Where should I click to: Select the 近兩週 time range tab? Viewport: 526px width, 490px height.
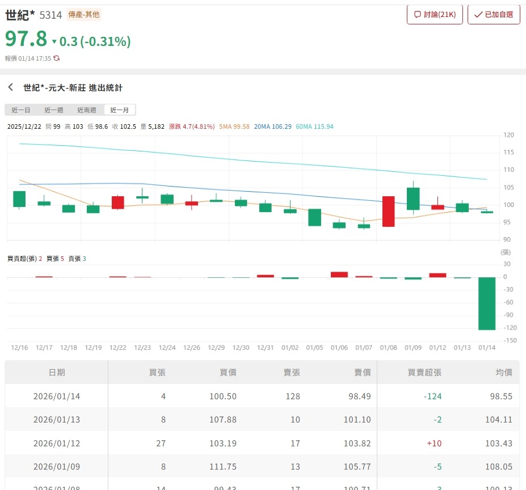[x=87, y=110]
